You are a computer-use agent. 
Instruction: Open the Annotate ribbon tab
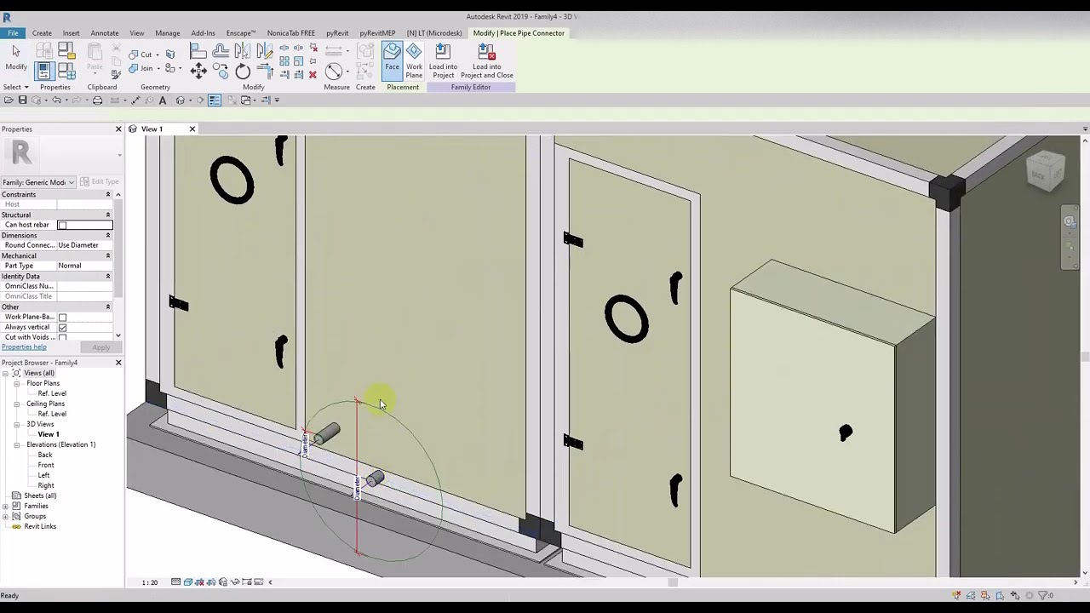pos(105,33)
